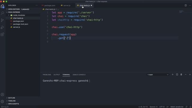Viewport: 192px width, 108px height.
Task: Switch to the server.js tab
Action: click(66, 5)
